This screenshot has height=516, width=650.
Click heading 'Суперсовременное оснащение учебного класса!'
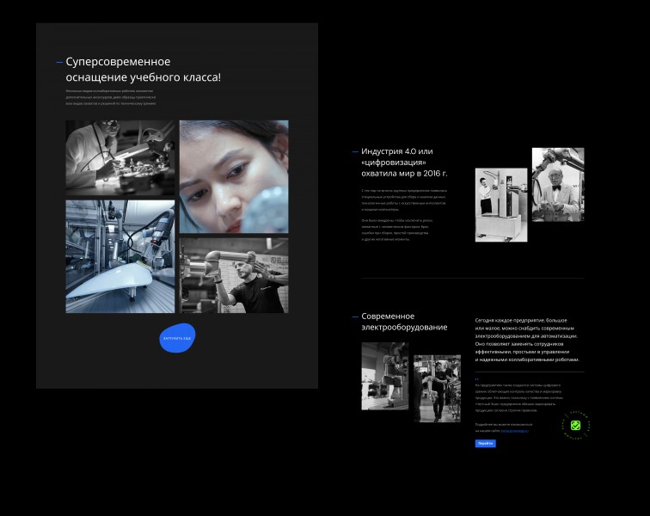[144, 70]
